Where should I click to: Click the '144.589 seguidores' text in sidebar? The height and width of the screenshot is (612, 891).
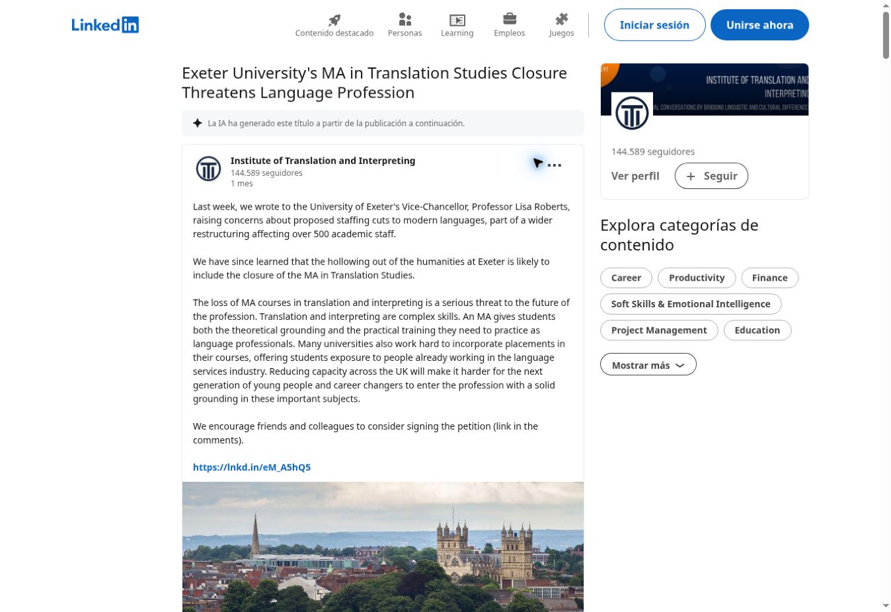653,151
